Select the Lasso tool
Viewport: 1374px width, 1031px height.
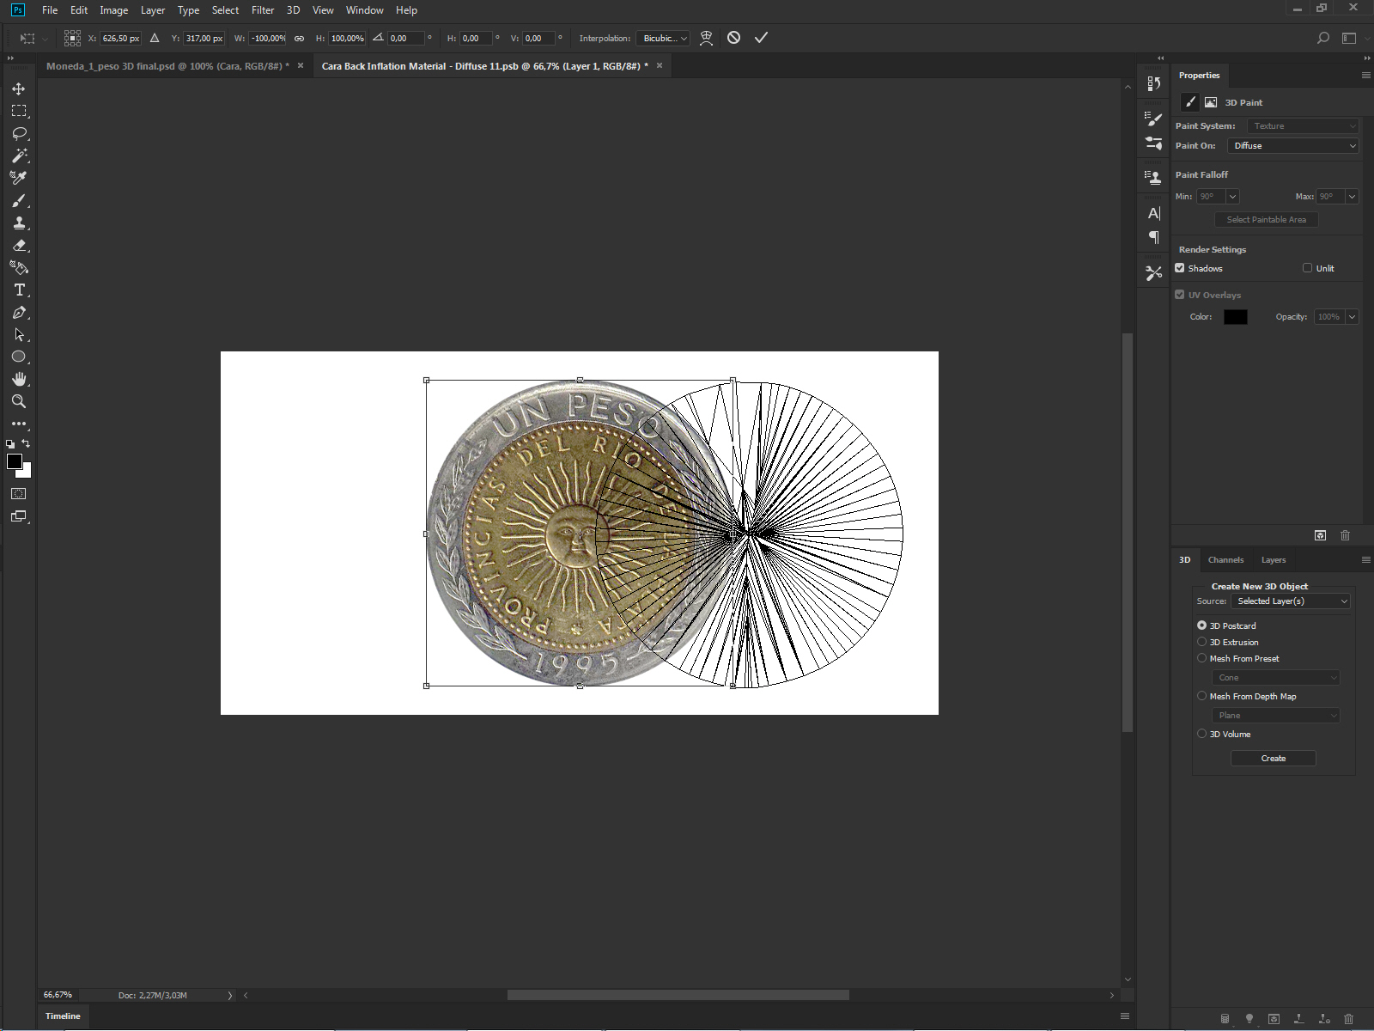19,133
